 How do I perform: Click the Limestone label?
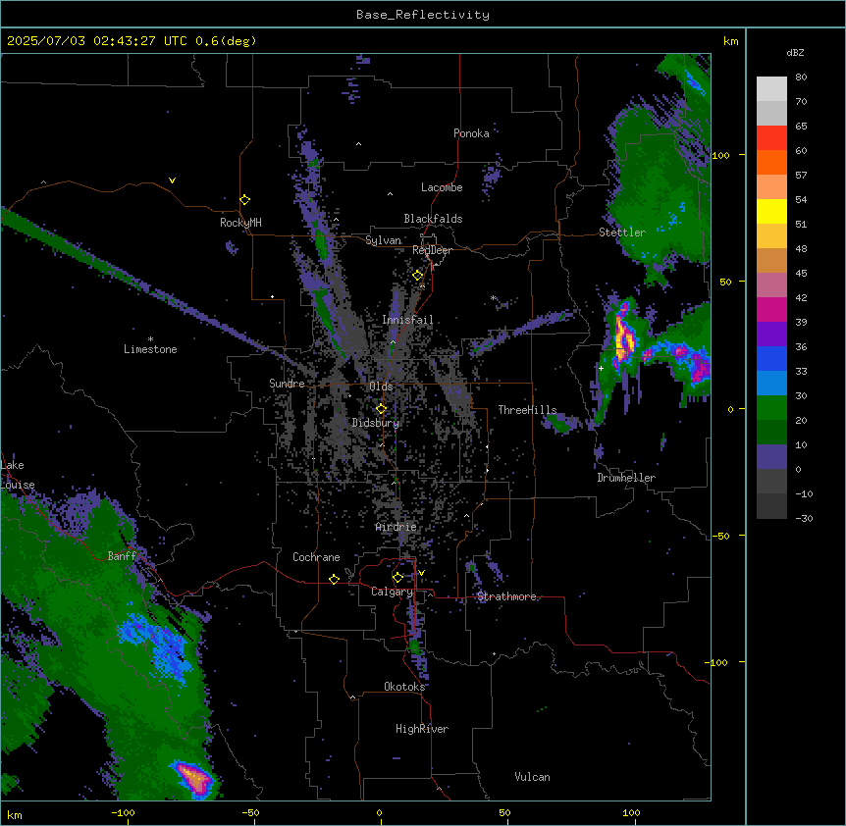point(150,349)
